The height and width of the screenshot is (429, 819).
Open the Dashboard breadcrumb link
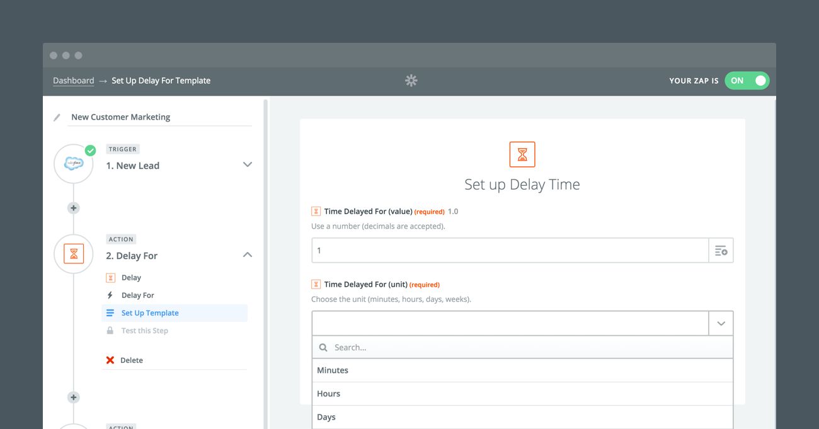click(x=74, y=81)
